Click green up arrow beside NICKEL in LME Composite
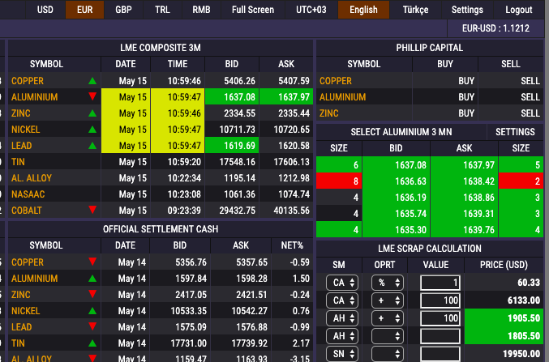This screenshot has width=549, height=362. 92,130
